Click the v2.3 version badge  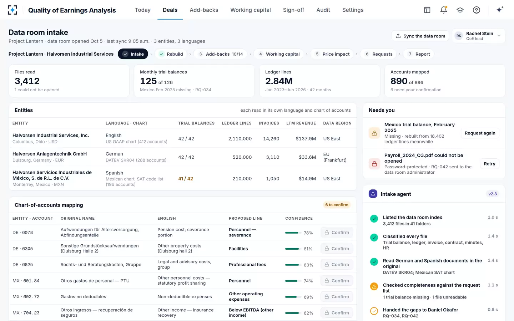coord(493,194)
